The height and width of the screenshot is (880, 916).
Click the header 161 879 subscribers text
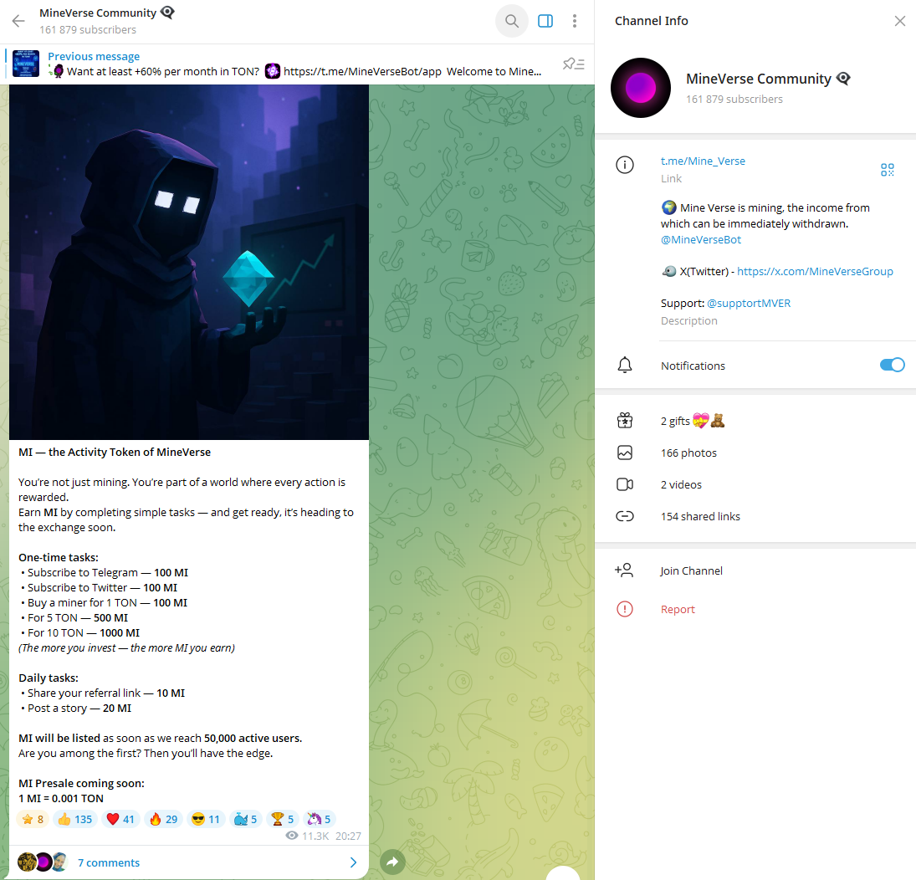(88, 30)
